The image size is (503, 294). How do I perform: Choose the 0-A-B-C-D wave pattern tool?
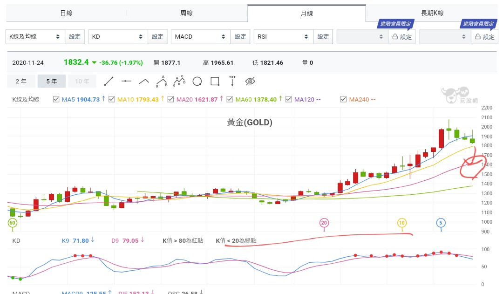179,81
